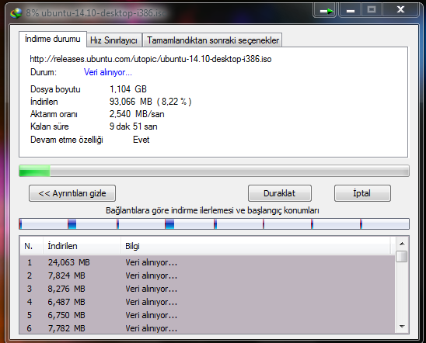Click the Veri alınıyor status text

108,72
